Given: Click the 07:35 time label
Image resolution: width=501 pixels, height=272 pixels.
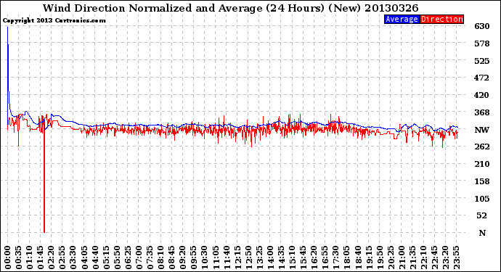Looking at the screenshot, I should (x=150, y=257).
